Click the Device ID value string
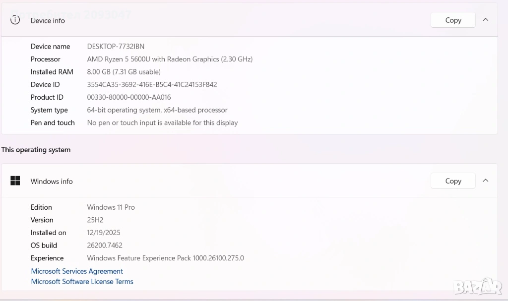This screenshot has height=301, width=508. point(152,85)
